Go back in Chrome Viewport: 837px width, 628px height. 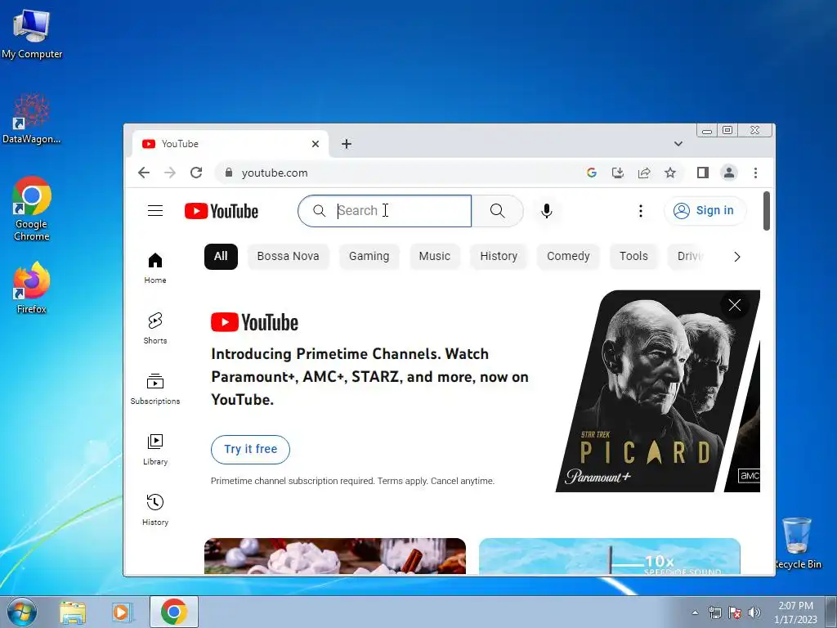click(x=144, y=173)
